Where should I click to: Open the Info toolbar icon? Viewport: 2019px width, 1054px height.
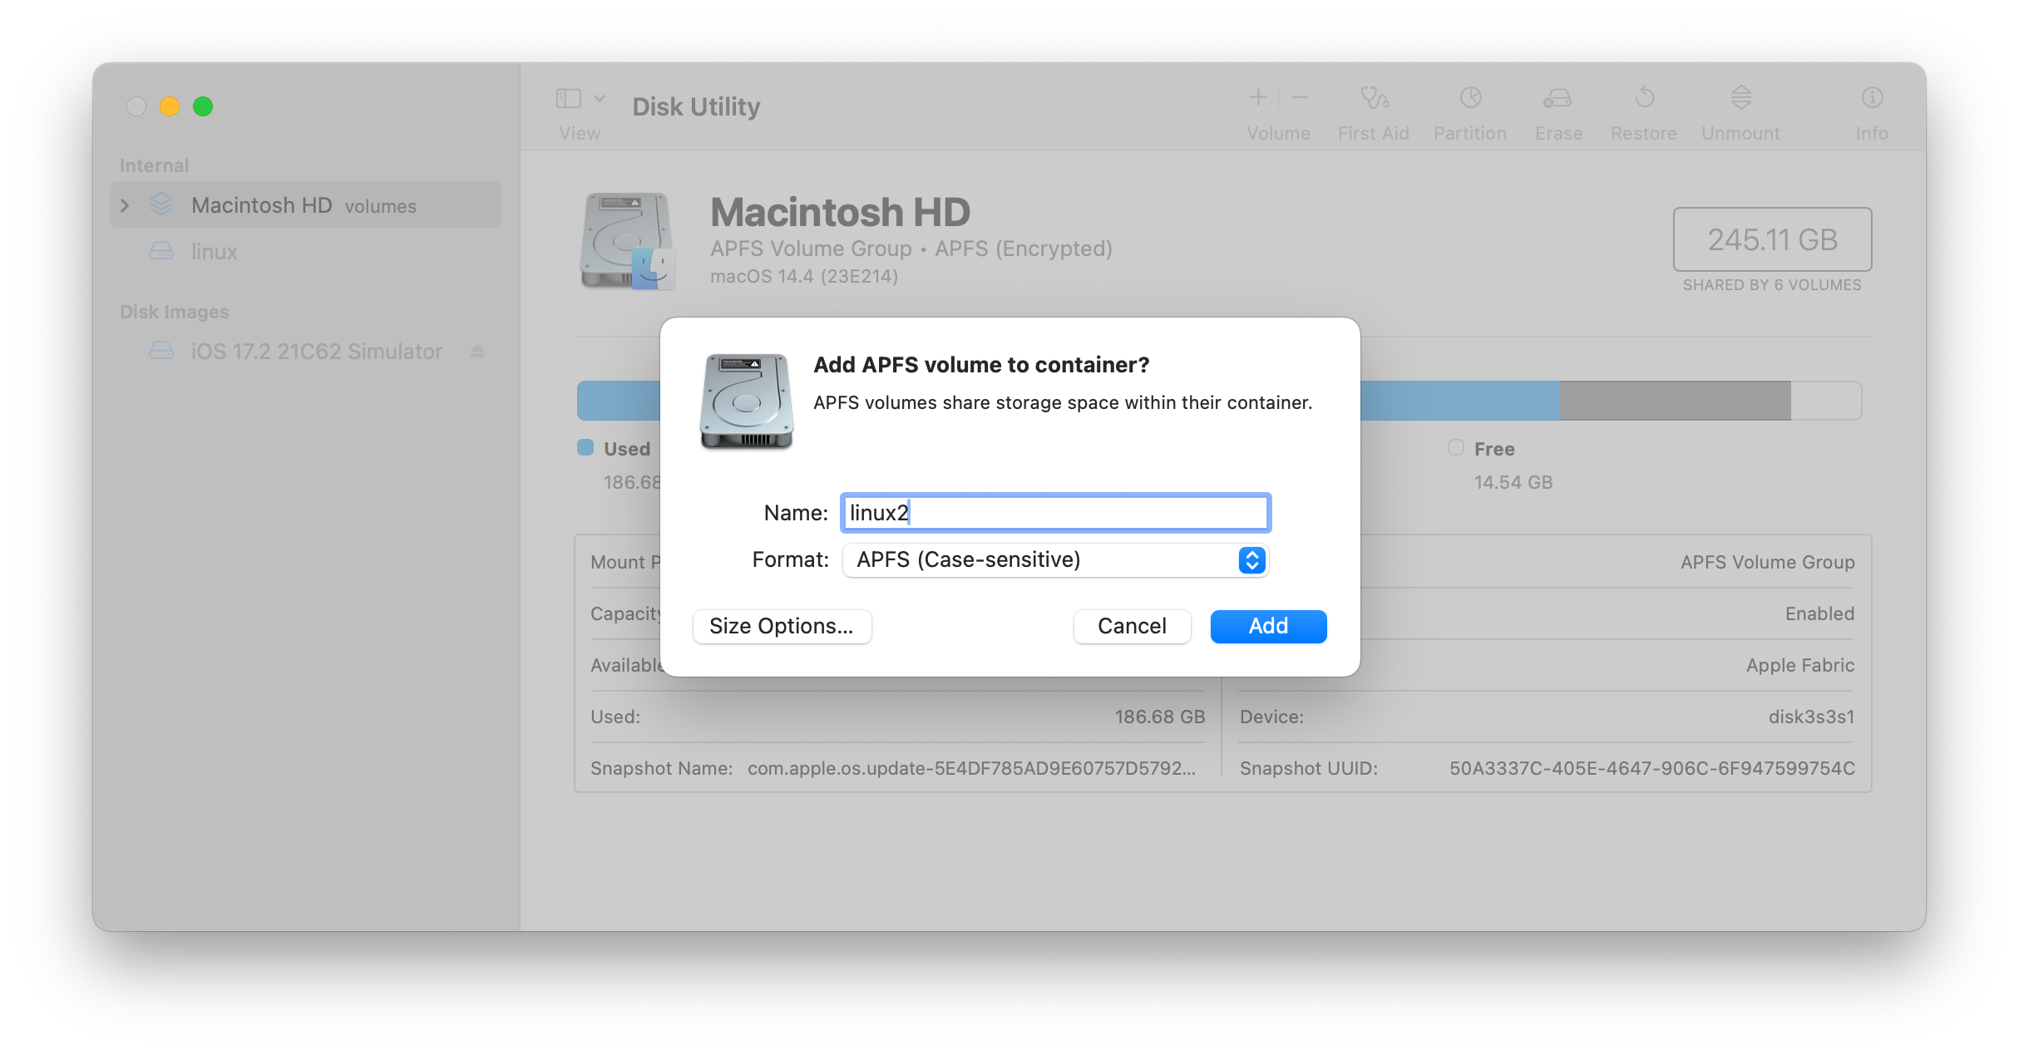[1872, 97]
